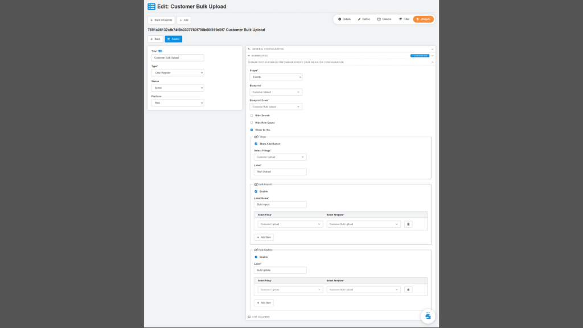This screenshot has width=583, height=328.
Task: Click the Filings section edit icon
Action: (x=256, y=137)
